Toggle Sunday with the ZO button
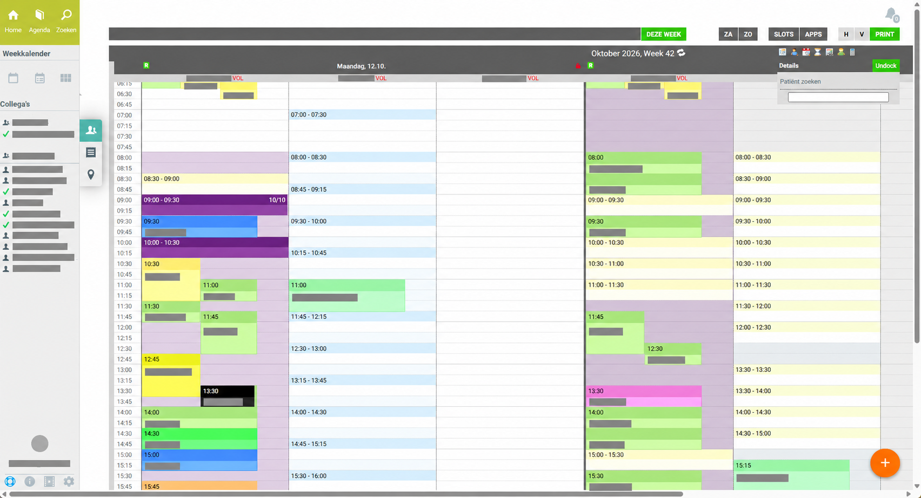The image size is (921, 498). click(x=748, y=34)
